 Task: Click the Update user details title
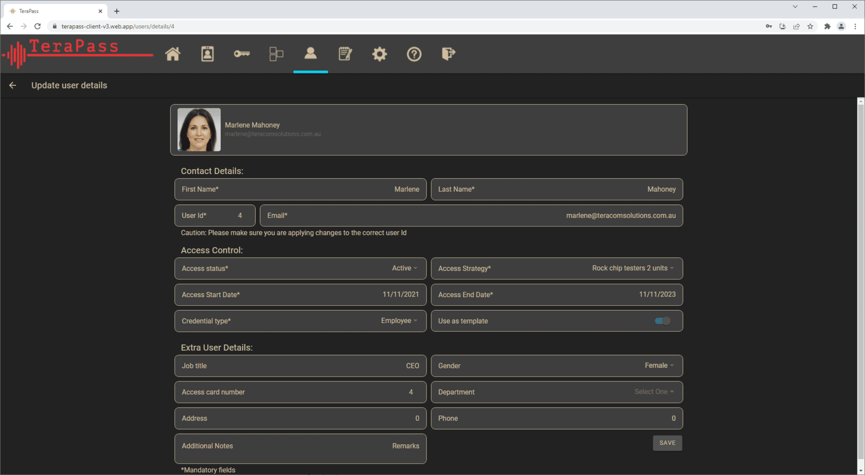(x=69, y=85)
